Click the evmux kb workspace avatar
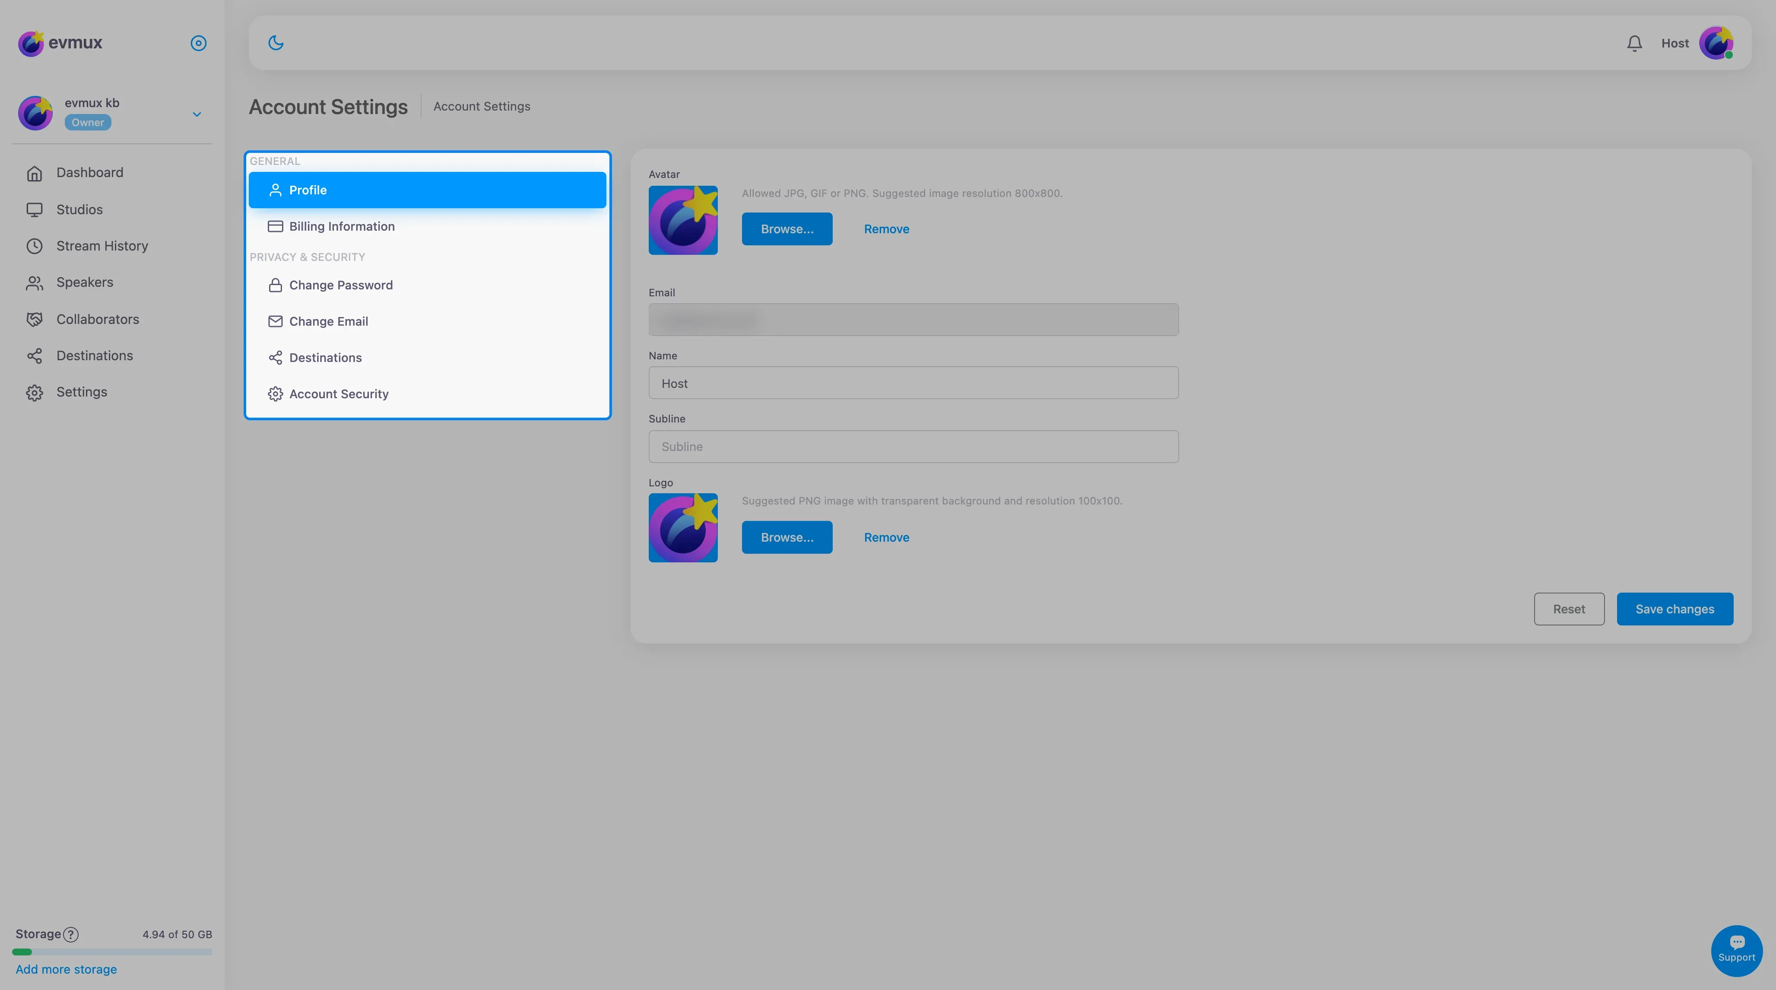 35,113
